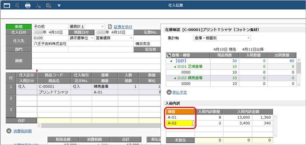306x145 pixels.
Task: Click the A-01 棚番 cell in slip row 1
Action: [x=105, y=92]
